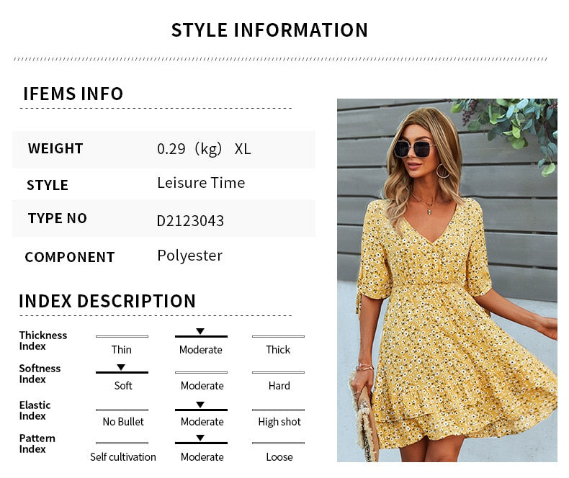Click the Elastic Index Moderate triangle marker
569x478 pixels.
point(200,405)
